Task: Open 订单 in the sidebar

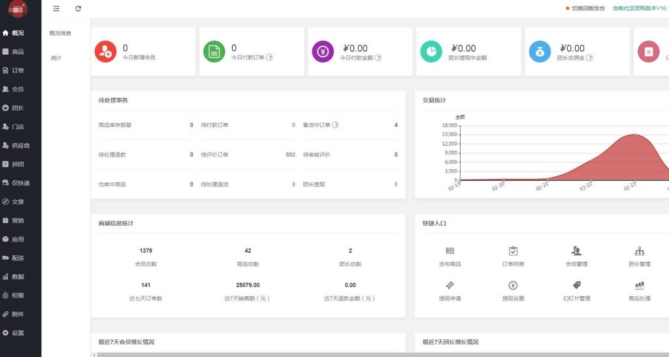Action: point(18,70)
